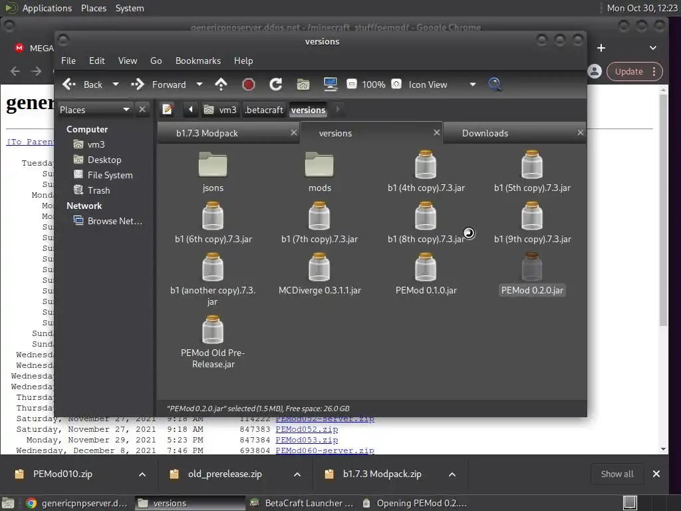This screenshot has height=511, width=681.
Task: Select b1 (5th copy).7.3.jar file
Action: 532,164
